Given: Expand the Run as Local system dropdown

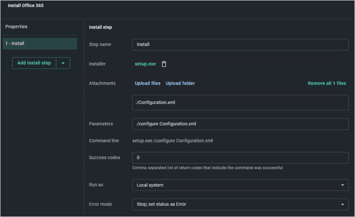Looking at the screenshot, I should (x=240, y=185).
